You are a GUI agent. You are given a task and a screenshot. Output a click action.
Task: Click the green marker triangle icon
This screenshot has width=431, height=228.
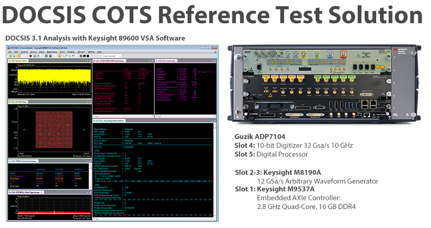tap(66, 56)
